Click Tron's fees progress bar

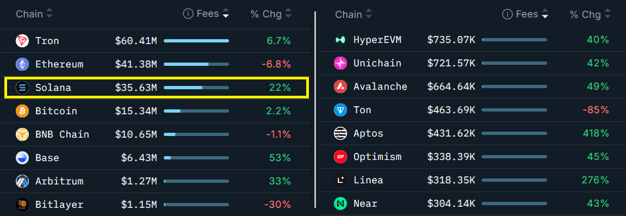196,41
